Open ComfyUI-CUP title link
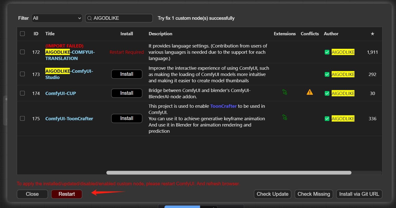 click(x=61, y=93)
